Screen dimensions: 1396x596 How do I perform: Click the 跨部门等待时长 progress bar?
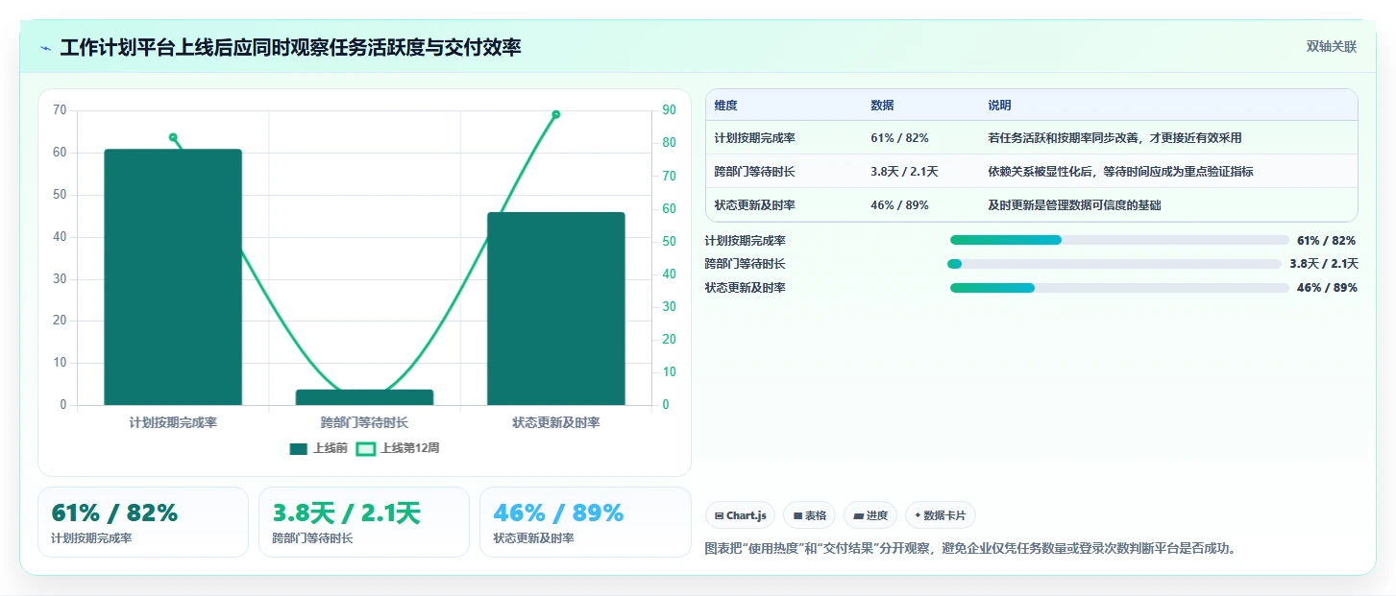pyautogui.click(x=1114, y=264)
